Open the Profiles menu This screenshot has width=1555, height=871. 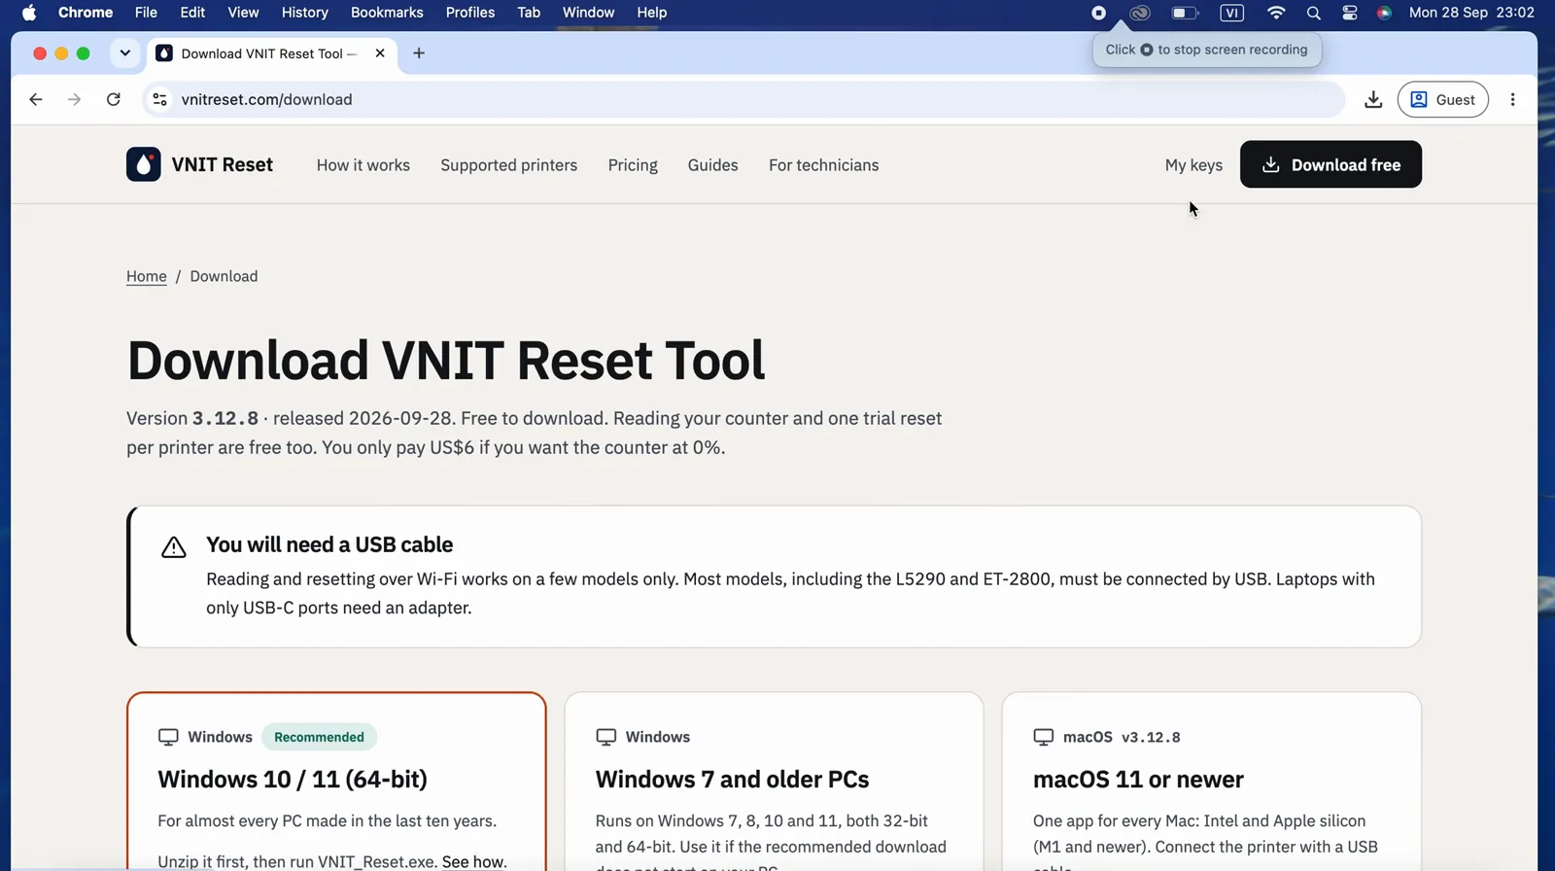point(470,13)
